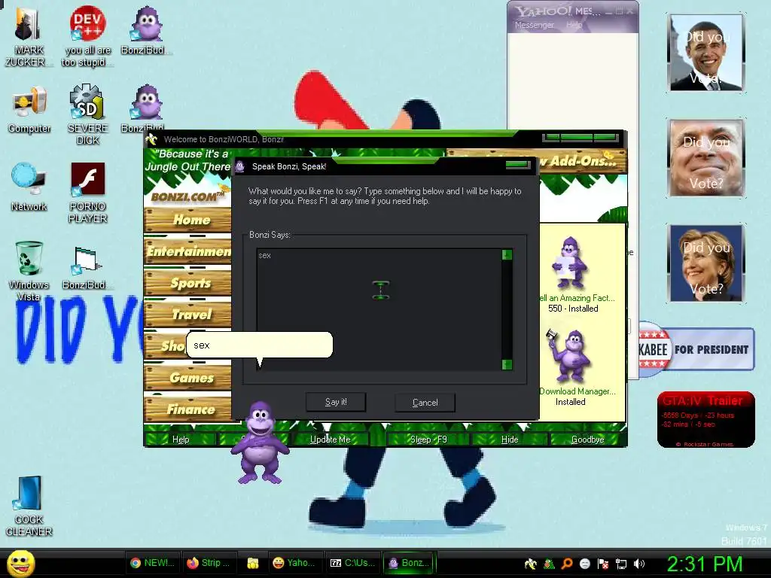Click the purple Bonzi gorilla character
This screenshot has height=578, width=771.
260,443
